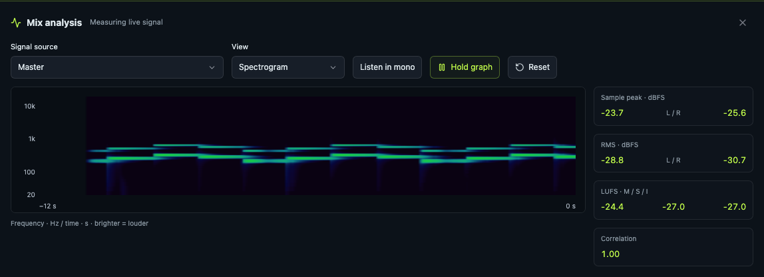Screen dimensions: 764x277
Task: Click the integrated LUFS value on right
Action: [735, 207]
